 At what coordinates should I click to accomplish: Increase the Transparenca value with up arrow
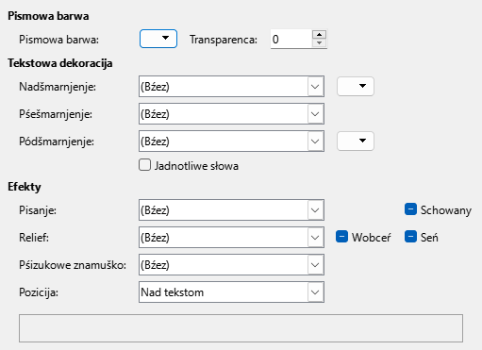pos(320,34)
